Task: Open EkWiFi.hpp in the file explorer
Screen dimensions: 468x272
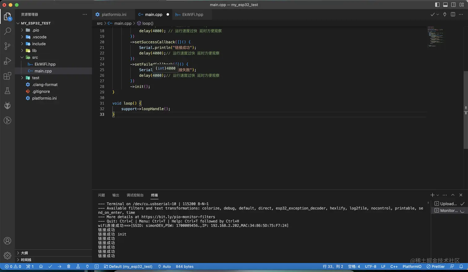Action: click(45, 64)
